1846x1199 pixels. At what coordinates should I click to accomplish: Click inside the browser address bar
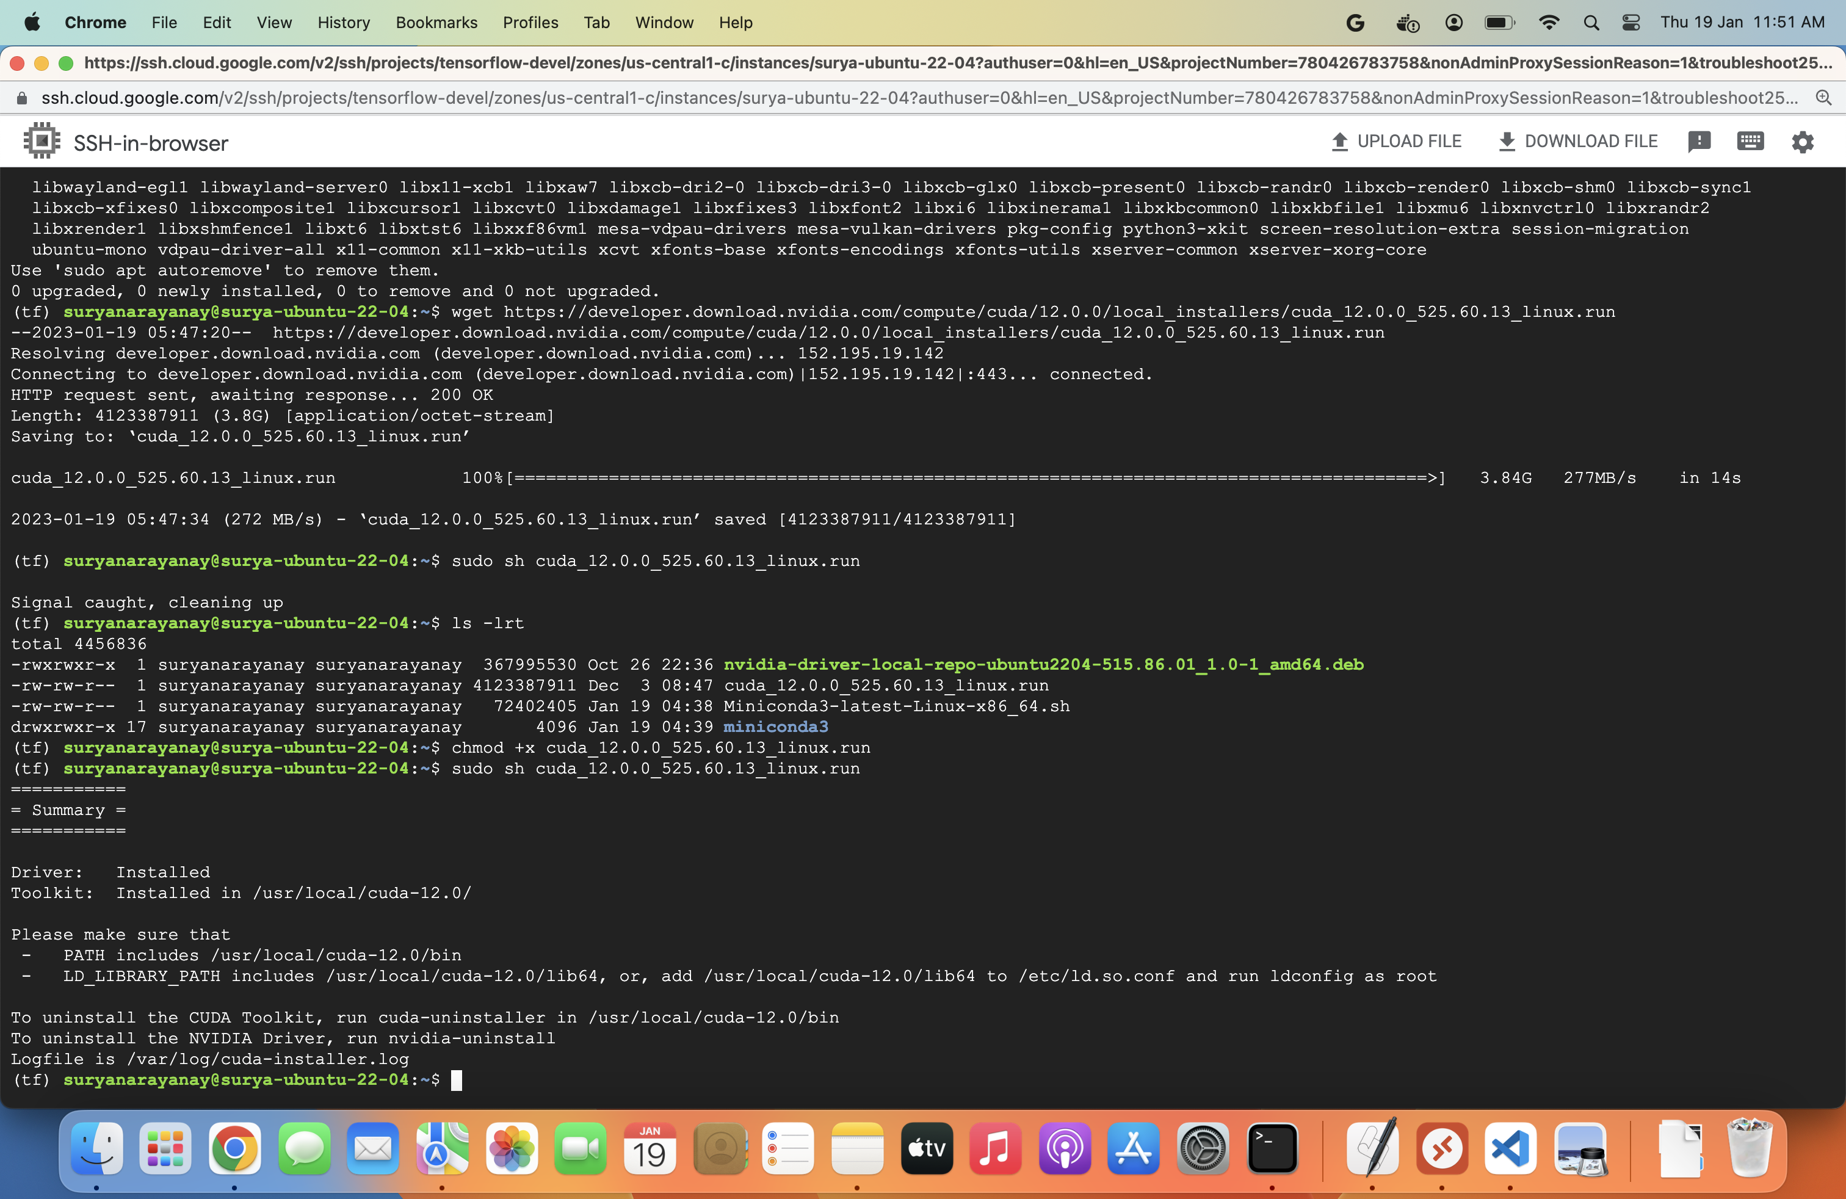click(776, 98)
